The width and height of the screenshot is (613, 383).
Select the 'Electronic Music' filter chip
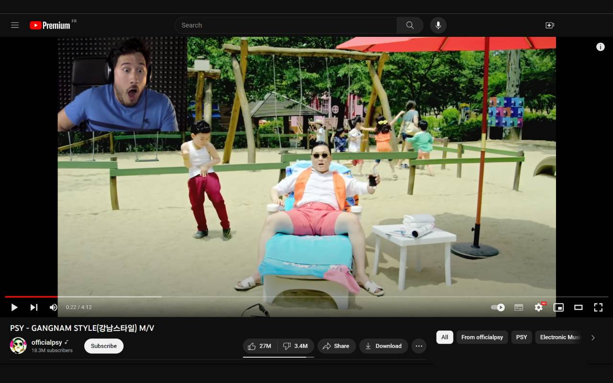[x=560, y=337]
